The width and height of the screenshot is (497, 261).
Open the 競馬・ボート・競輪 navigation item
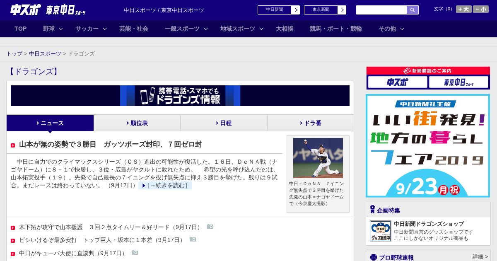336,29
